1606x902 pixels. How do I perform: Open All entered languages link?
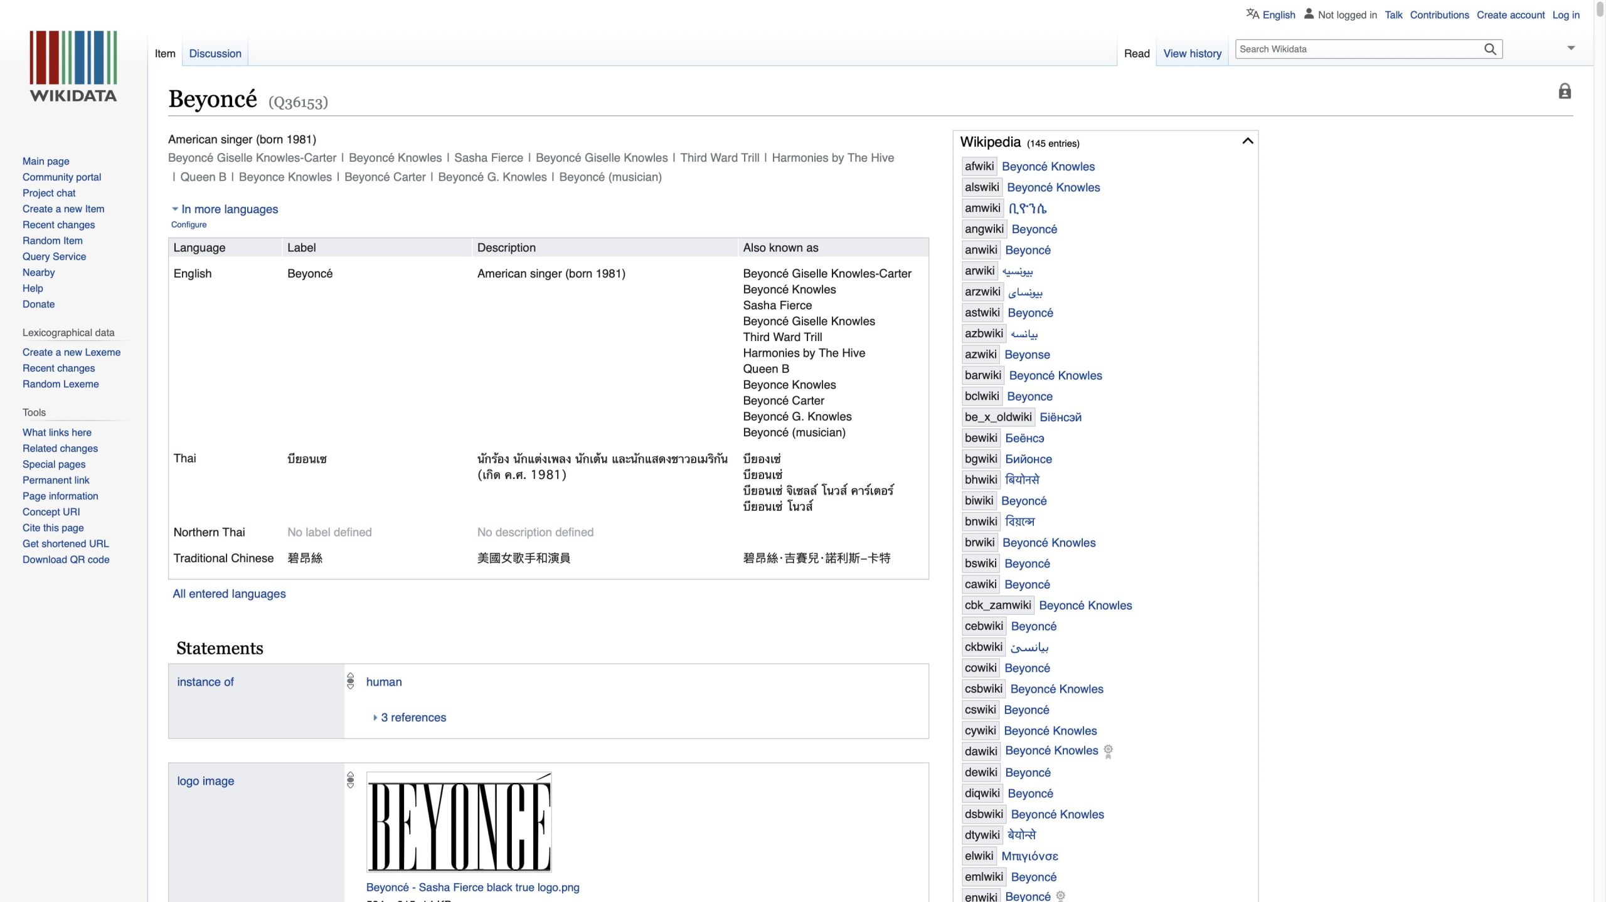click(x=229, y=594)
